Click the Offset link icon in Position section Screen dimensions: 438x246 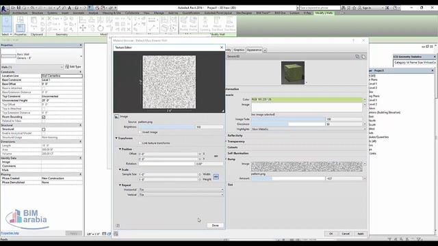point(216,156)
